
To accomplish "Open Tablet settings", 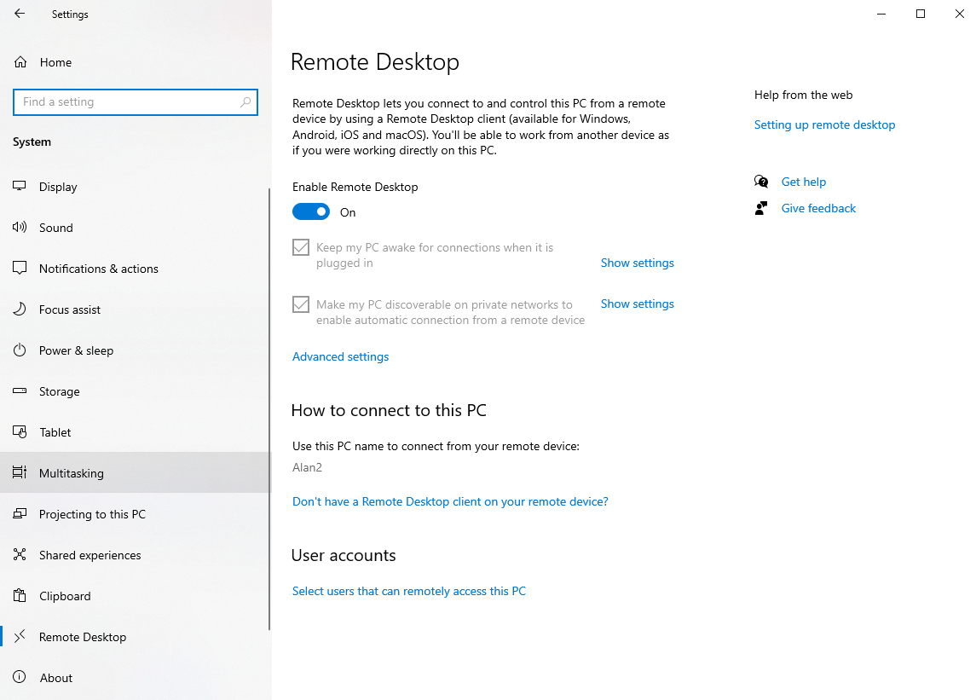I will pos(54,432).
